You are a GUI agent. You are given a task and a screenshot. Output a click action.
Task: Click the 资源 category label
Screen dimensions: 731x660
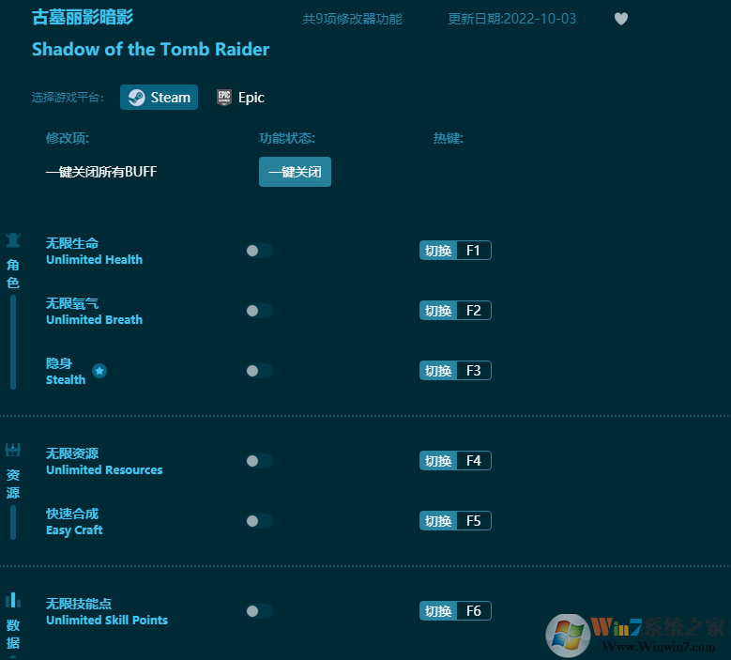[x=13, y=483]
